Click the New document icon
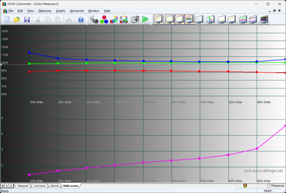Viewport: 286px width, 193px height. [x=7, y=20]
